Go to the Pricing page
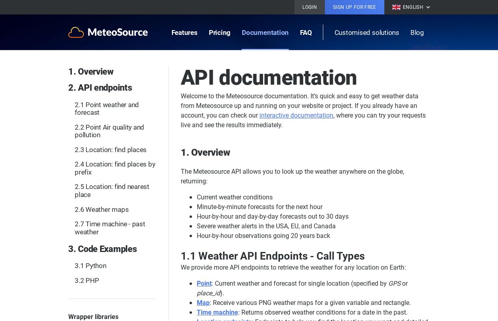This screenshot has width=498, height=321. (x=220, y=33)
